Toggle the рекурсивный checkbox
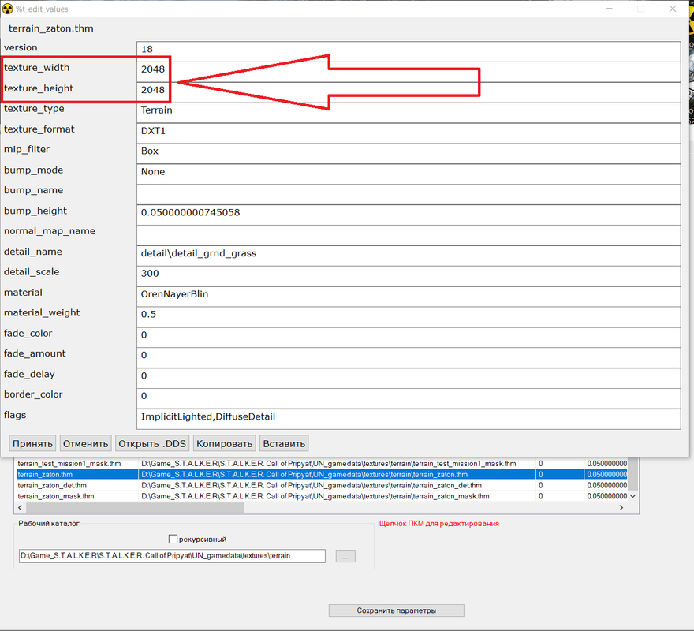Viewport: 694px width, 631px height. (x=173, y=539)
